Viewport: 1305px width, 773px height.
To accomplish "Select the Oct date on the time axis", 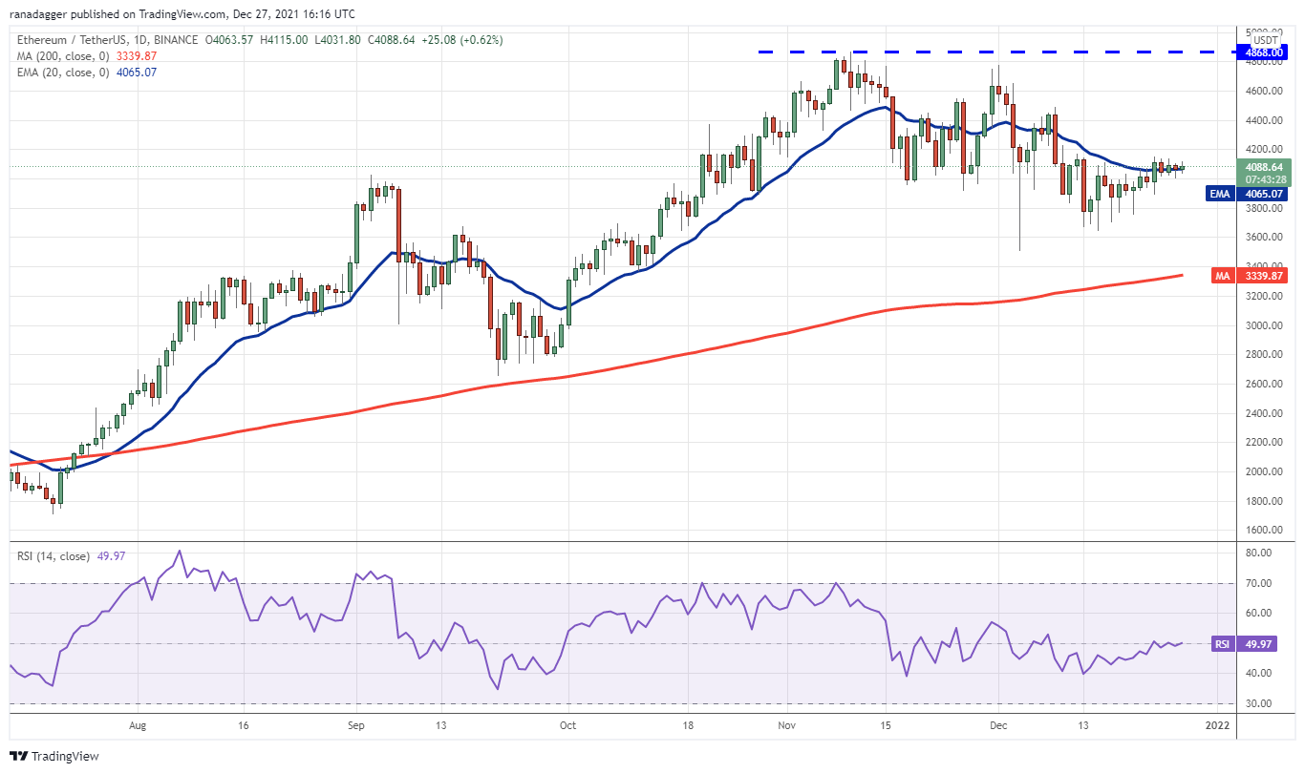I will click(x=567, y=724).
